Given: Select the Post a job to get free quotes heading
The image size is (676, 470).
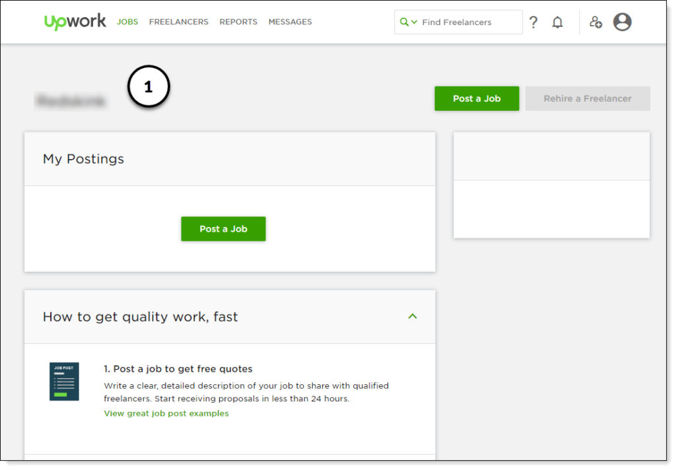Looking at the screenshot, I should pyautogui.click(x=178, y=368).
